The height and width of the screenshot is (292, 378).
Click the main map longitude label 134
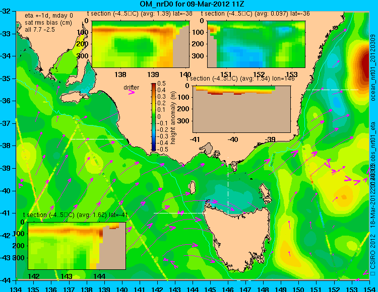16,289
